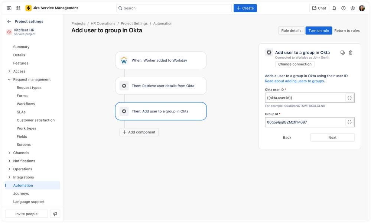
Task: Insert smart value into Okta user ID field
Action: click(x=349, y=98)
